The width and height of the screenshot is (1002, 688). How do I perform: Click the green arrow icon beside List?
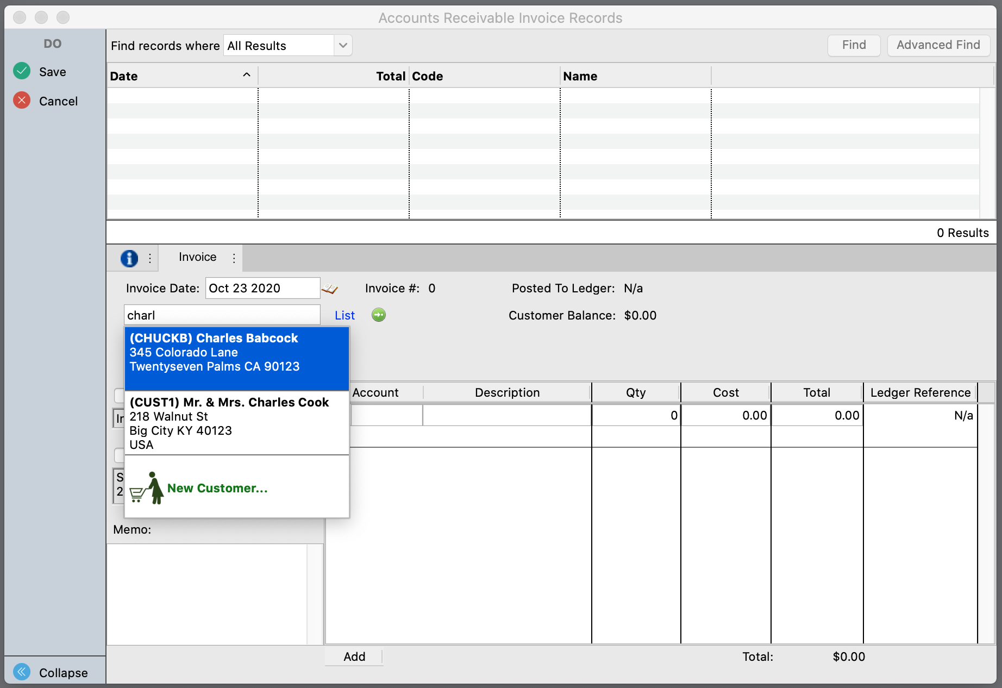click(x=379, y=315)
